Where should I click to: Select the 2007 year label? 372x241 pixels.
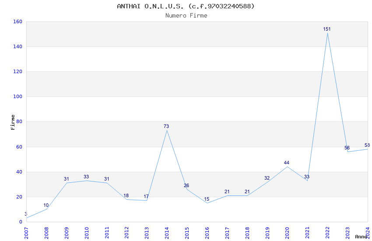[26, 233]
